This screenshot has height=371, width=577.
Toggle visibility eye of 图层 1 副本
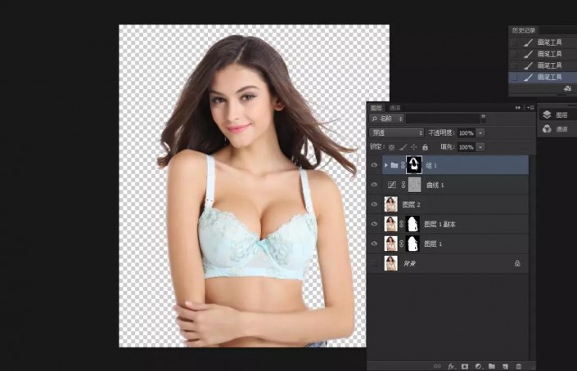click(374, 224)
